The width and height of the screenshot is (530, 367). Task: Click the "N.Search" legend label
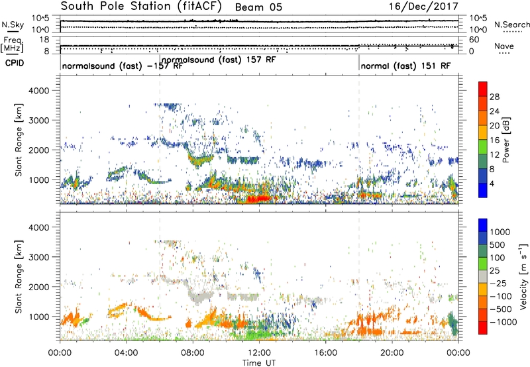tap(511, 25)
